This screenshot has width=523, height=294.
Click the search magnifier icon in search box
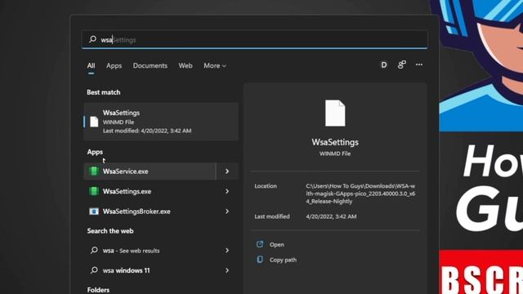tap(92, 39)
